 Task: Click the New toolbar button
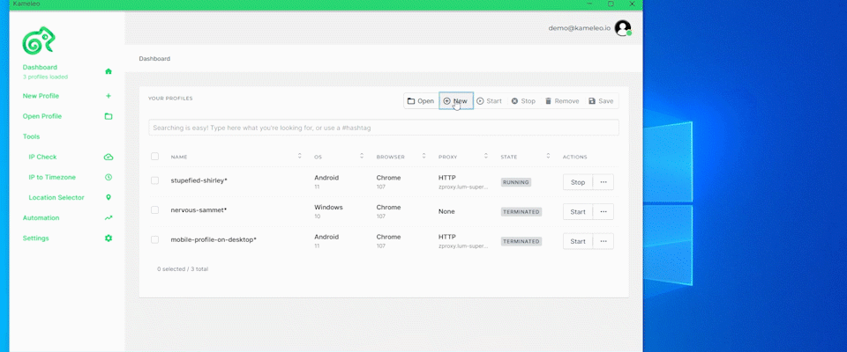pyautogui.click(x=456, y=101)
